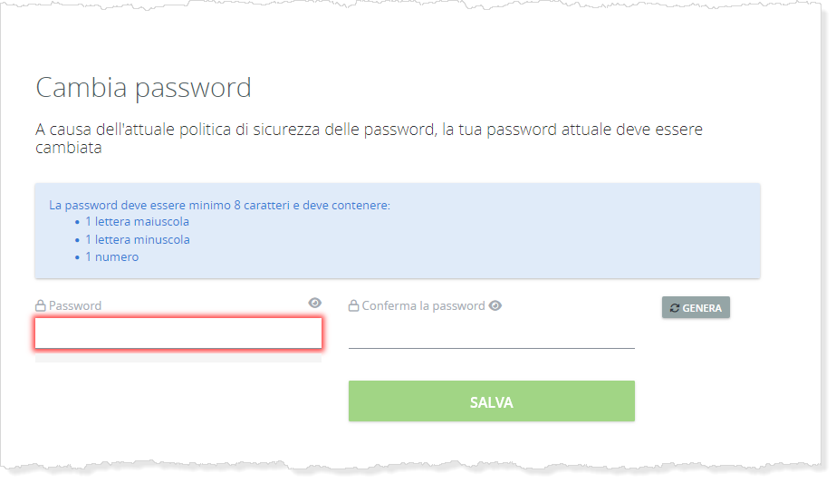This screenshot has width=836, height=483.
Task: Click the "Cambia password" heading
Action: coord(143,88)
